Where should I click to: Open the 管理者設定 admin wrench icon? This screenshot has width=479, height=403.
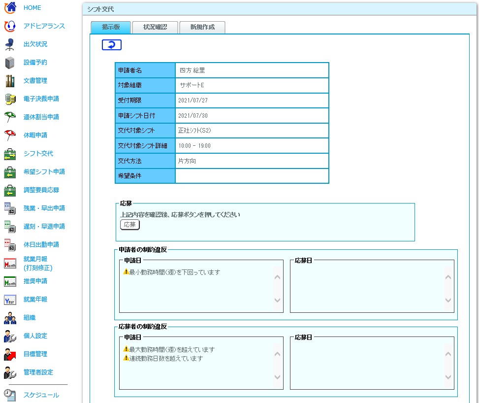click(10, 372)
